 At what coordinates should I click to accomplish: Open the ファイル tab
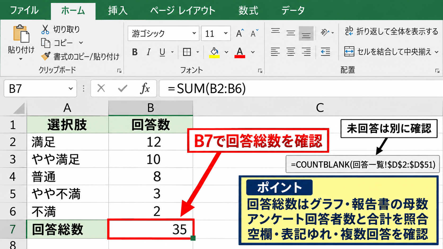click(24, 11)
